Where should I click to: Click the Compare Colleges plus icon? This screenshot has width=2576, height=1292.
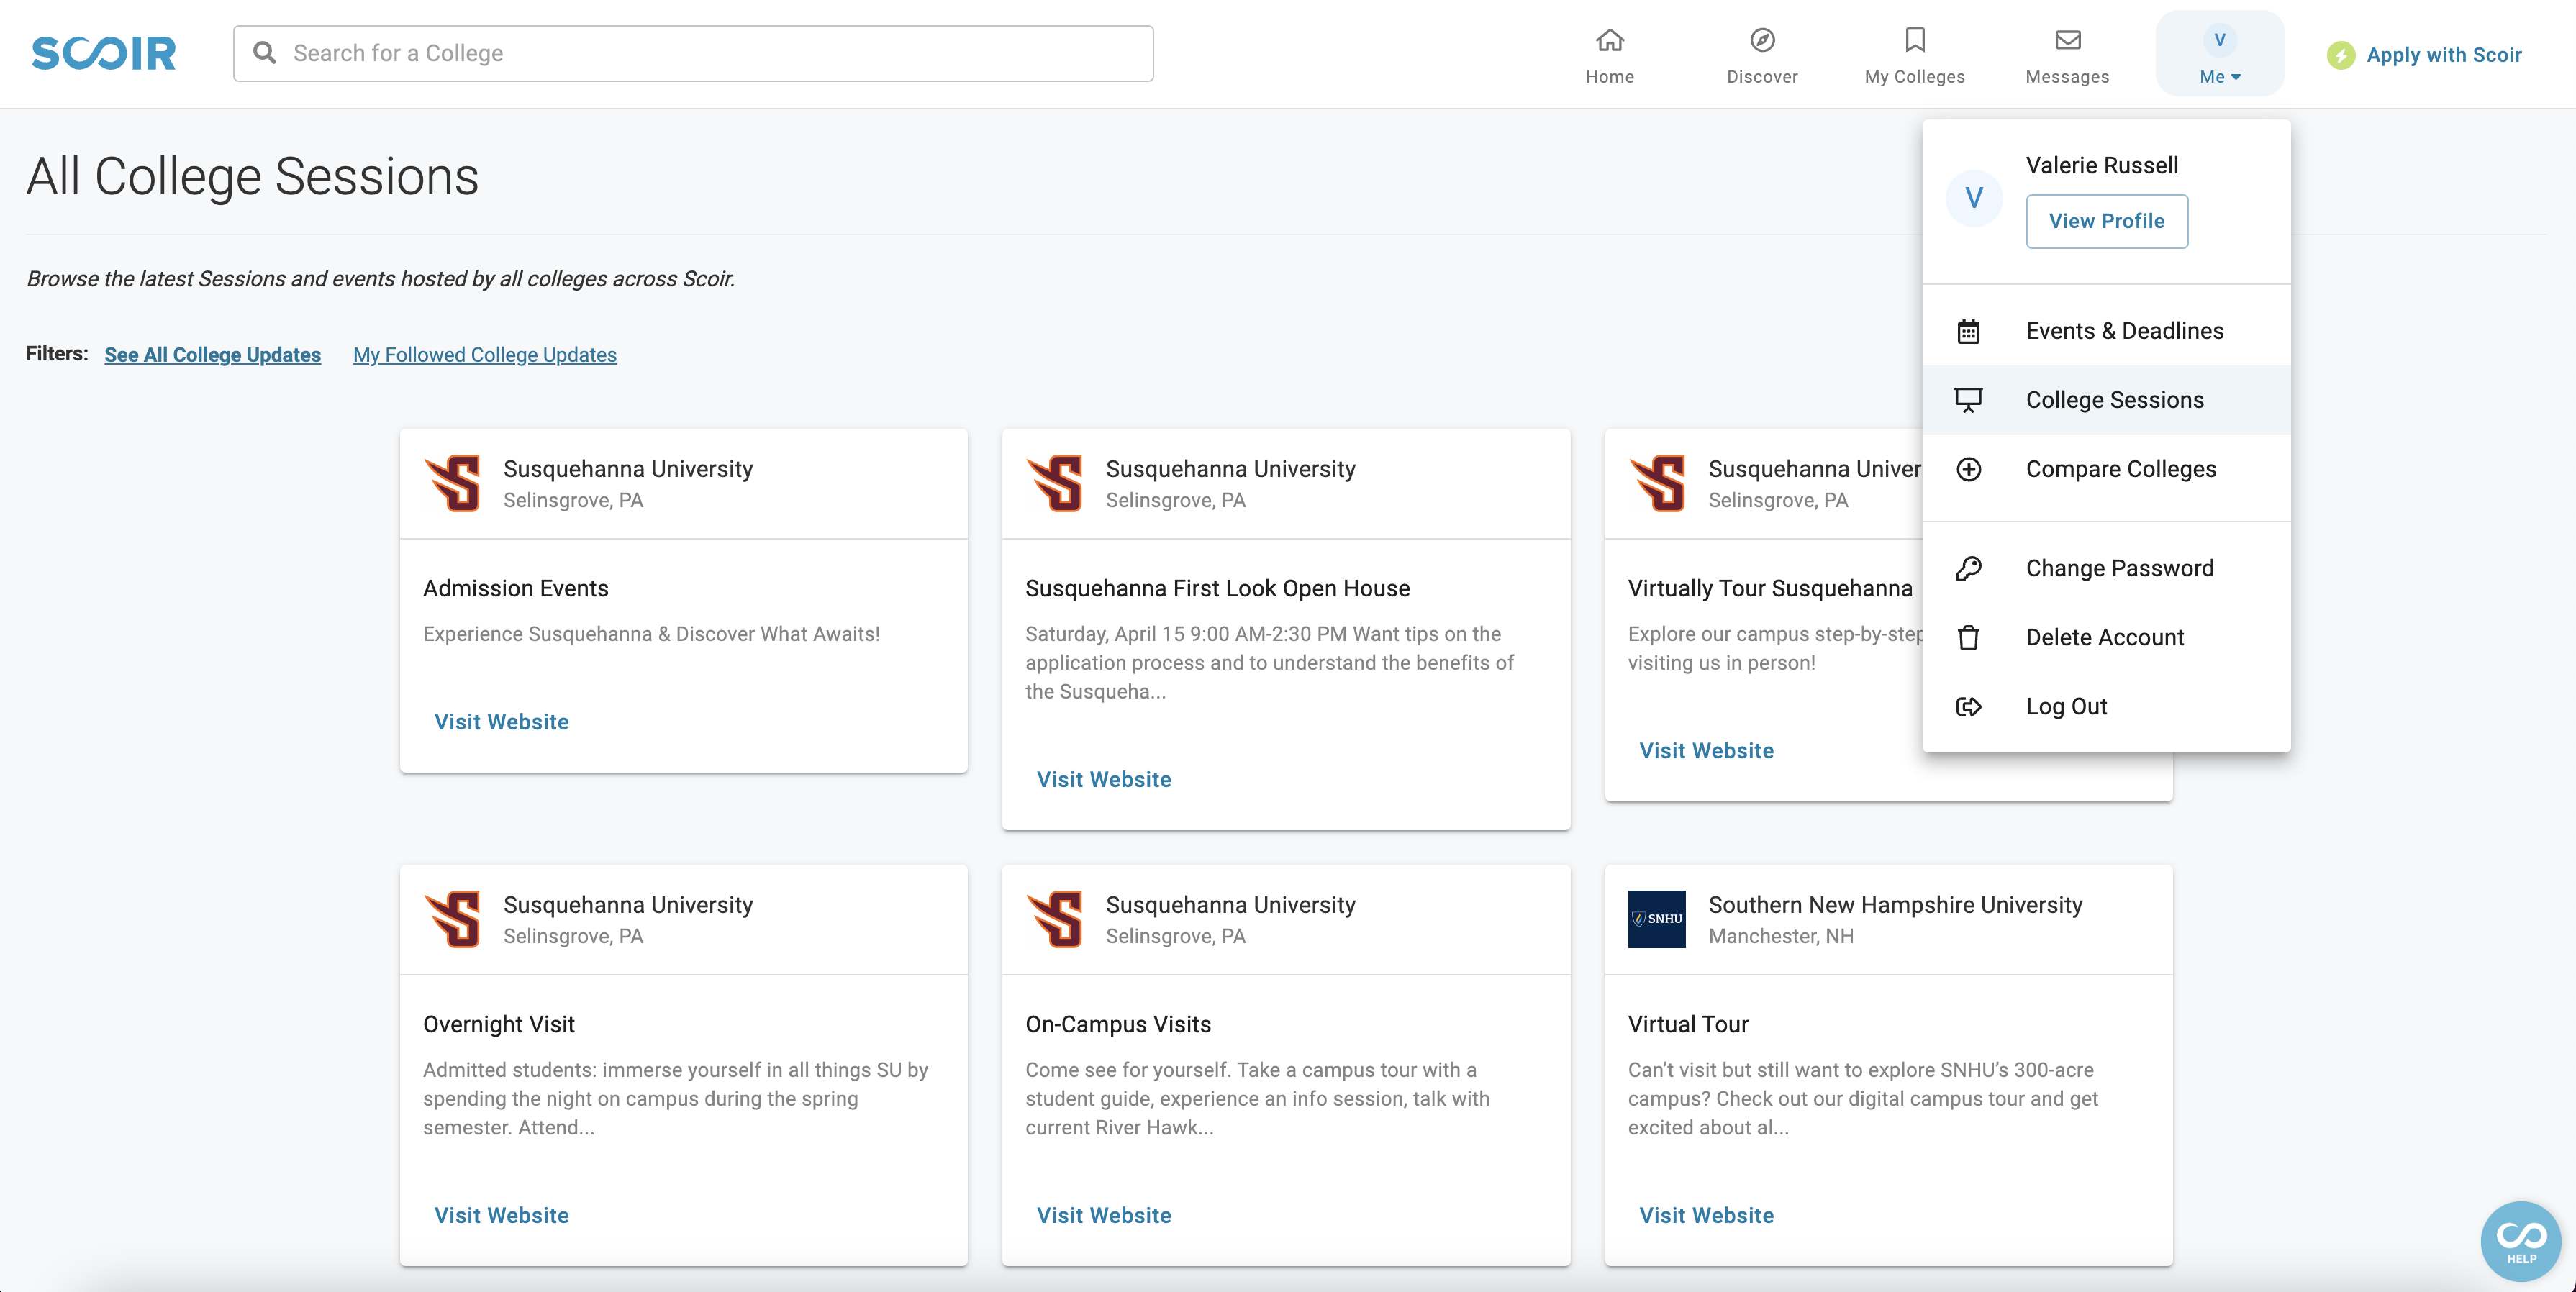point(1968,469)
